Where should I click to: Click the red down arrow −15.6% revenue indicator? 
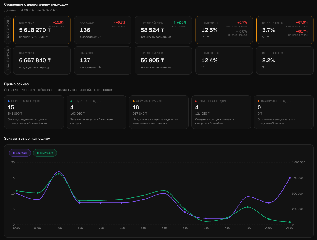click(57, 22)
